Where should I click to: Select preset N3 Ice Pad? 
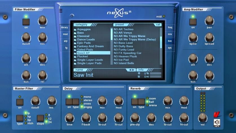tap(121, 60)
